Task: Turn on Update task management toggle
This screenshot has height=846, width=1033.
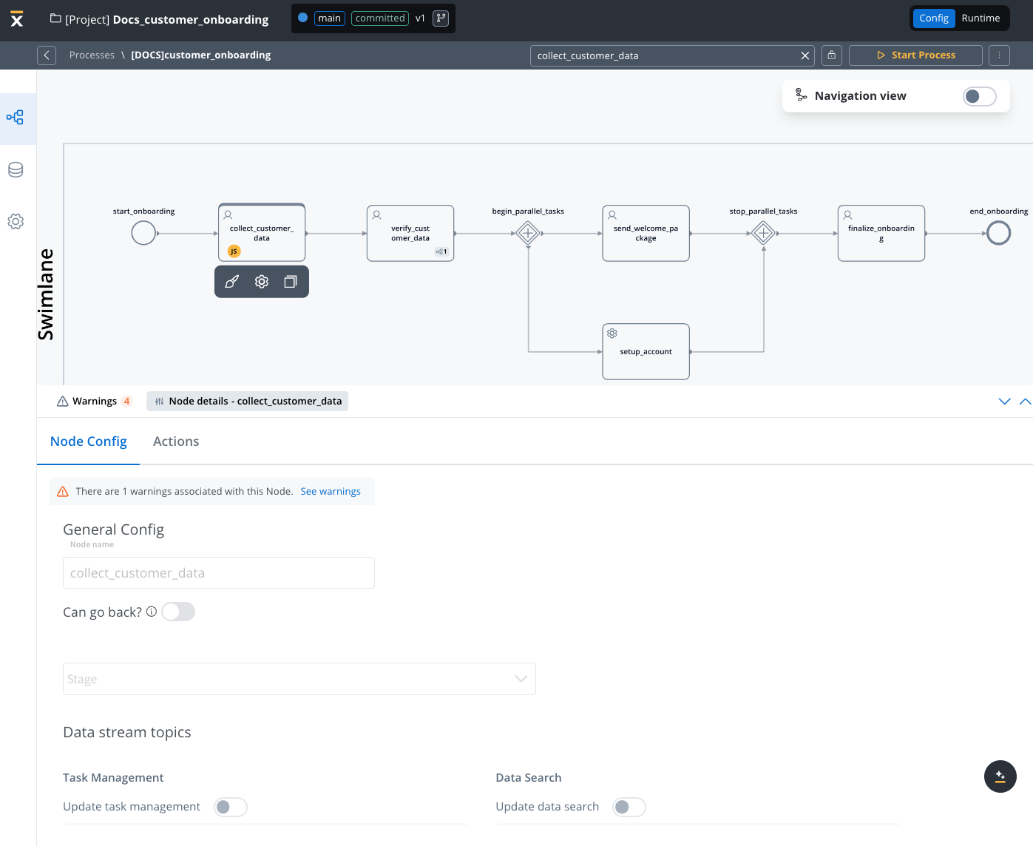Action: [x=231, y=807]
